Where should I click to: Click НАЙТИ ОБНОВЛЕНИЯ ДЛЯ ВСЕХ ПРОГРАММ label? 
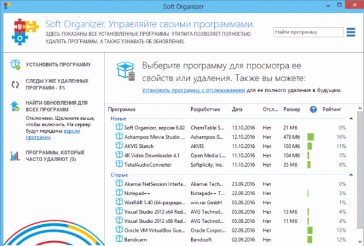[x=56, y=106]
